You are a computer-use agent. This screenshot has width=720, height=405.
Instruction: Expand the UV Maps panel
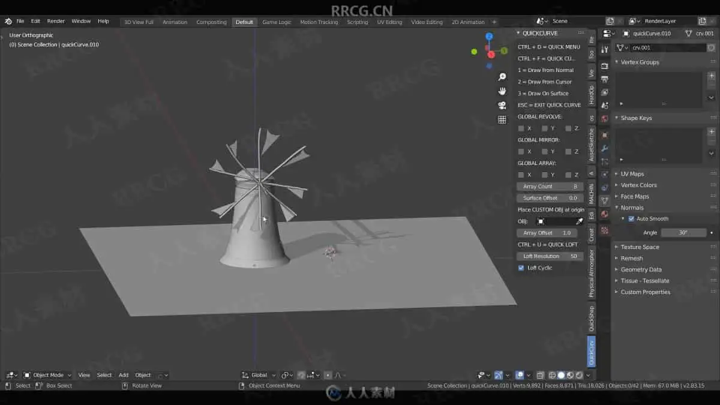[632, 174]
